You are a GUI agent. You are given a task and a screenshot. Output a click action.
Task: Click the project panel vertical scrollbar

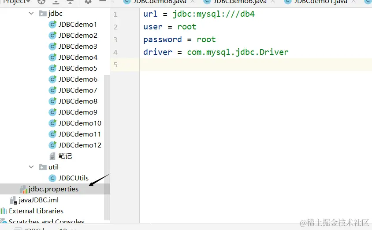coord(107,148)
